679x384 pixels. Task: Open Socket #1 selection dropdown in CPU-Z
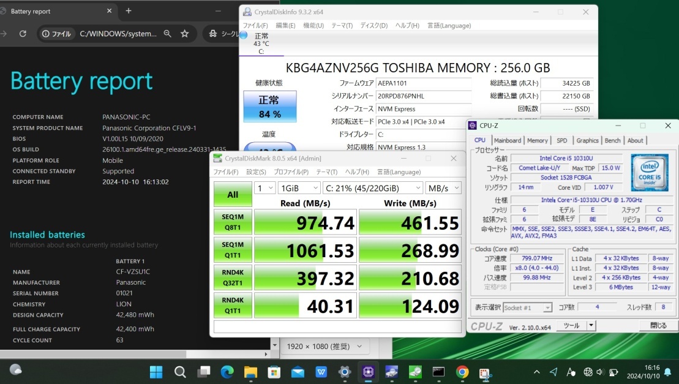[x=527, y=307]
